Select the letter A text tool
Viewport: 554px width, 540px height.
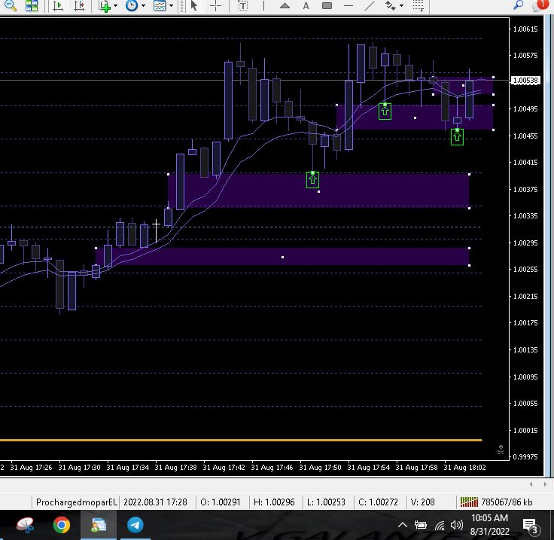coord(306,6)
